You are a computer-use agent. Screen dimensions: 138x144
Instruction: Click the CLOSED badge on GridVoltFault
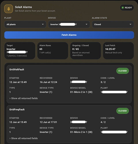click(x=122, y=71)
